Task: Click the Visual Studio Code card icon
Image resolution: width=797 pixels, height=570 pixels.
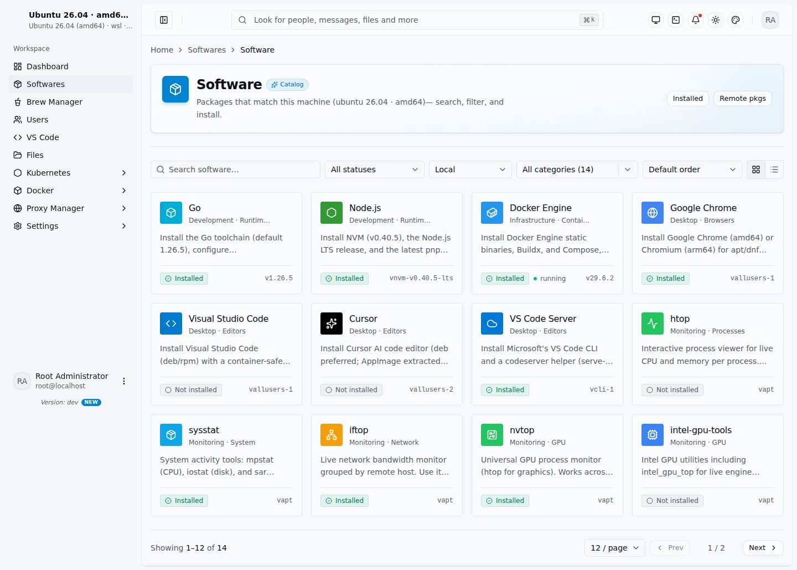Action: click(171, 323)
